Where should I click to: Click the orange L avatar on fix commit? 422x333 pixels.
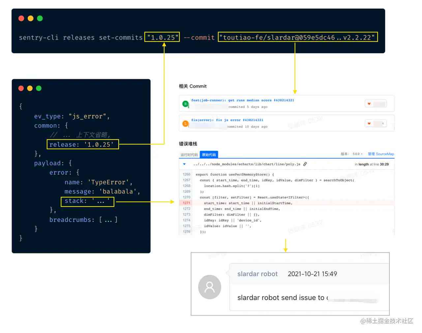tap(185, 124)
